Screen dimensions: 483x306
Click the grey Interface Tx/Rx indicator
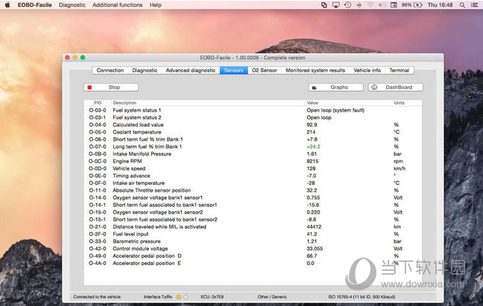coord(186,297)
